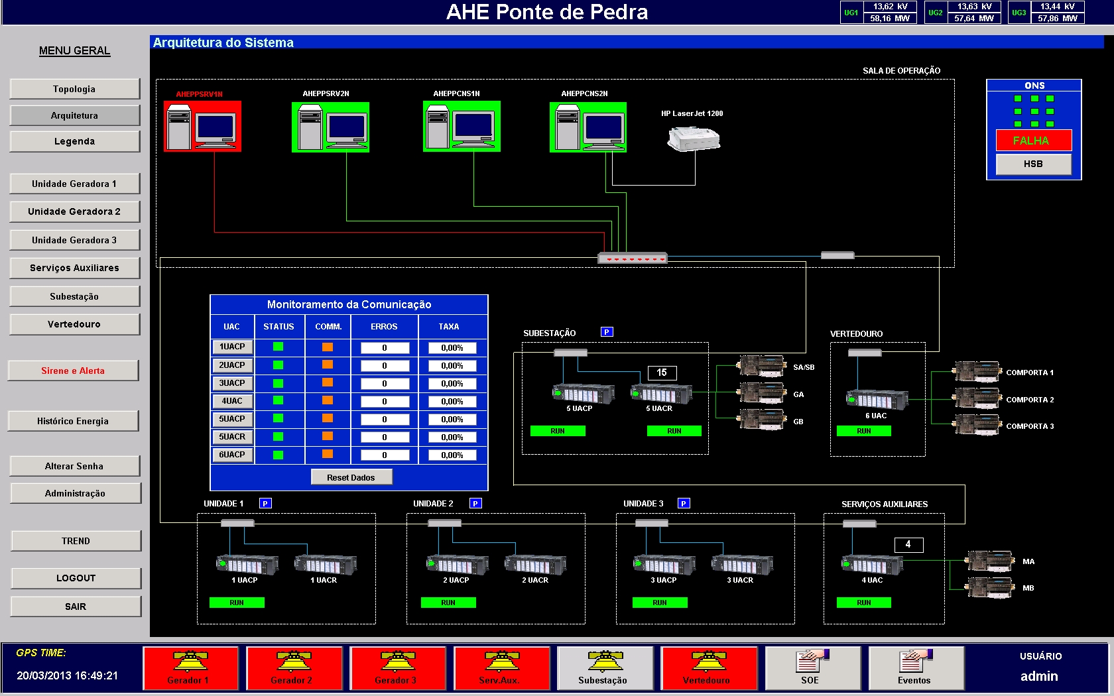Image resolution: width=1114 pixels, height=696 pixels.
Task: Select the AHEPPSRV2N server workstation icon
Action: click(x=330, y=127)
